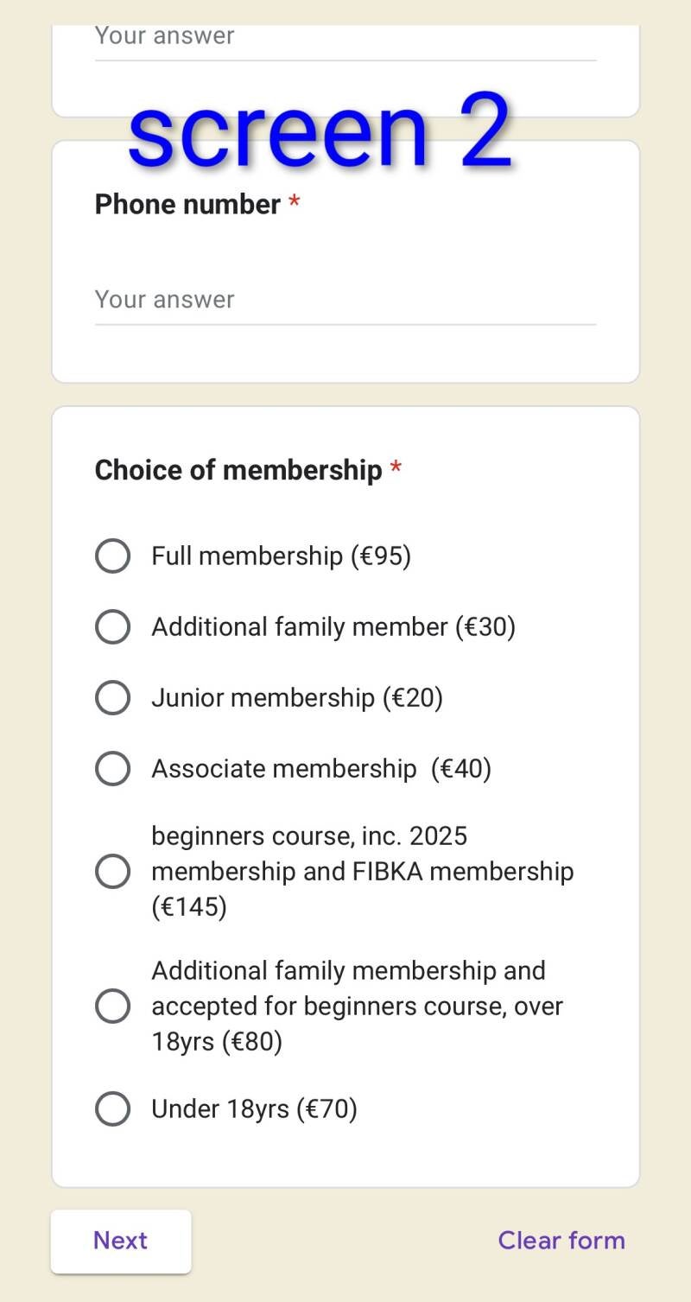Choose Additional family member (€30) radio circle
Screen dimensions: 691x1302
coord(112,626)
